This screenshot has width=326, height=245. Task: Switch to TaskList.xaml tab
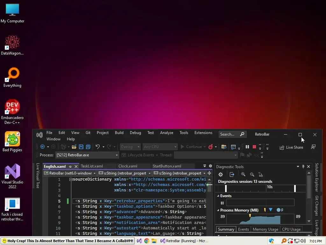(92, 166)
